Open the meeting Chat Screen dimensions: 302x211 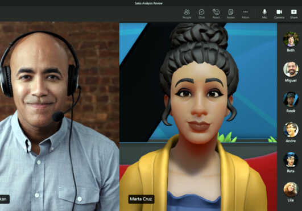pos(201,14)
